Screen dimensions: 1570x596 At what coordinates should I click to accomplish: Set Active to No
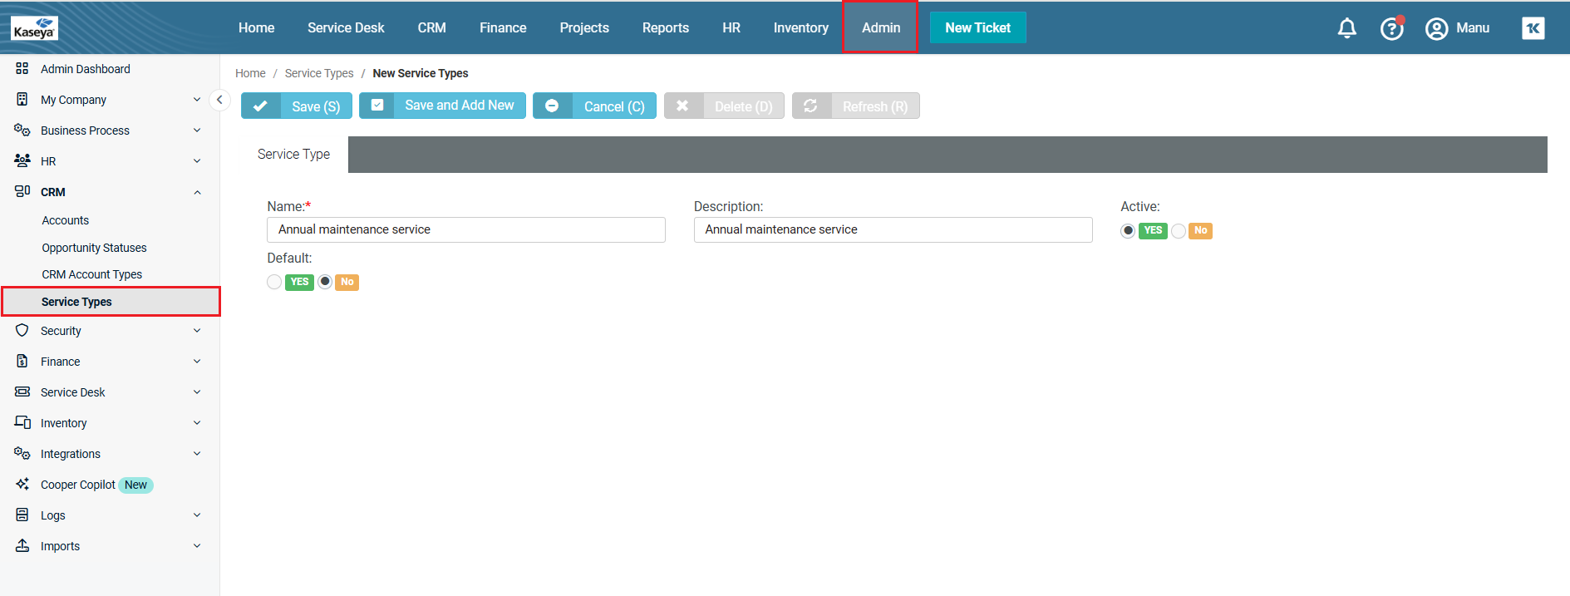tap(1179, 231)
